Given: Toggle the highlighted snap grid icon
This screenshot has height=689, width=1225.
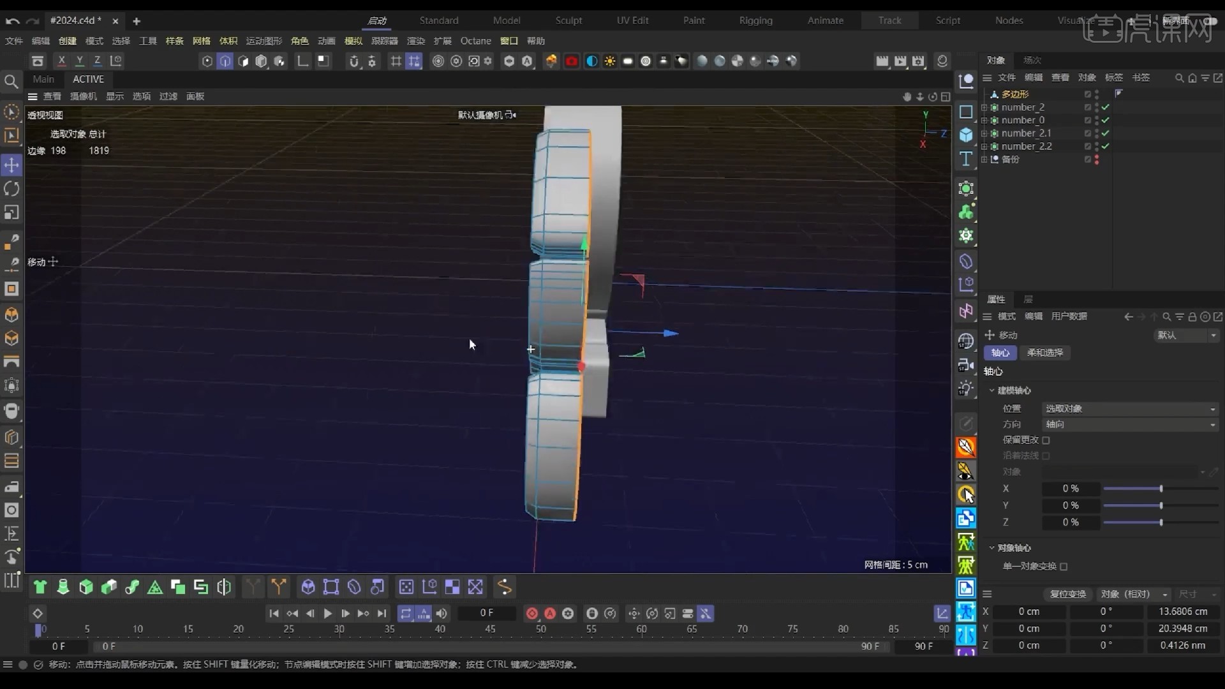Looking at the screenshot, I should coord(414,61).
